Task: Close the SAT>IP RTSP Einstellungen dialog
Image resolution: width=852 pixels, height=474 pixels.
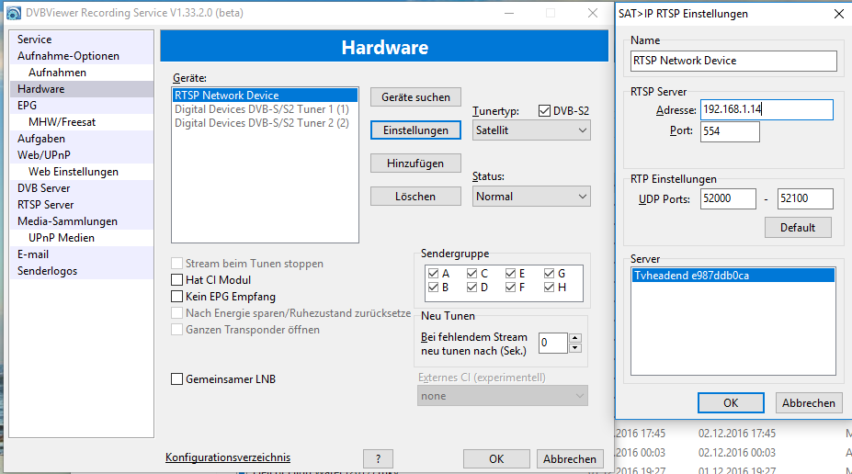Action: 839,14
